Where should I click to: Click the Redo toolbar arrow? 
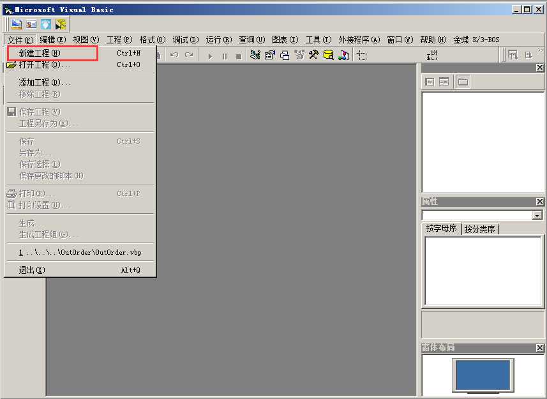[189, 55]
